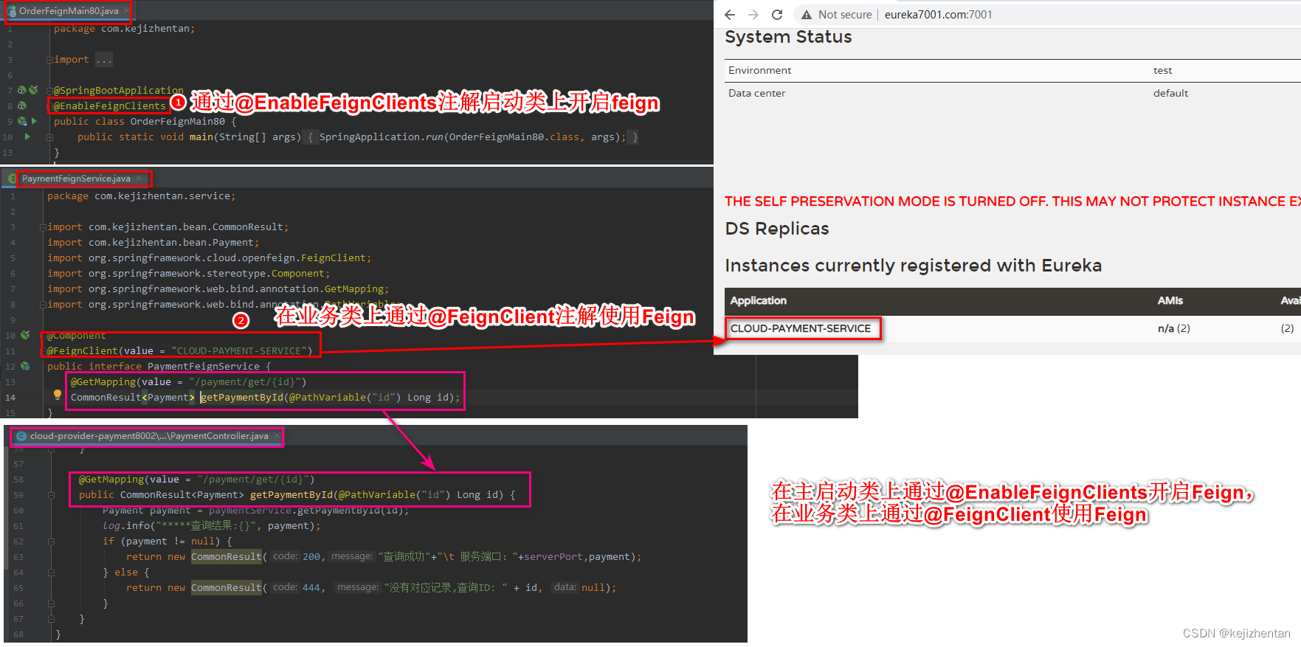The height and width of the screenshot is (647, 1301).
Task: Click the AMIs column header
Action: (x=1170, y=301)
